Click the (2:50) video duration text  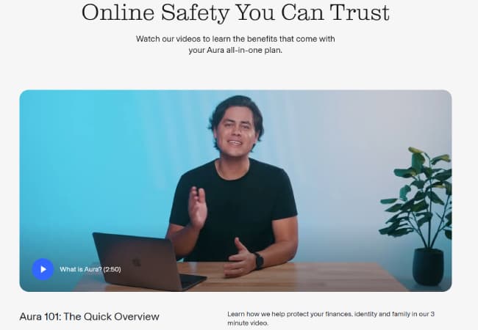[113, 269]
